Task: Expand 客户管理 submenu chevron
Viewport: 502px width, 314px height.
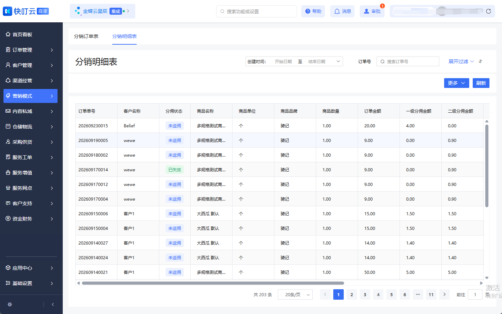Action: [52, 65]
